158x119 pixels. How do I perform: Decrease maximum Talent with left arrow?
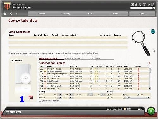102,95
